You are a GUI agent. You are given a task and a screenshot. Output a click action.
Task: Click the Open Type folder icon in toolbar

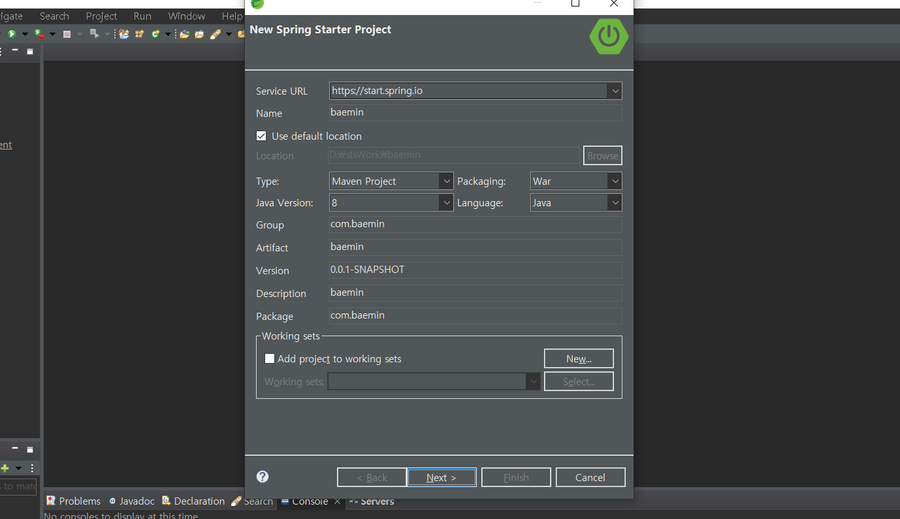click(185, 34)
